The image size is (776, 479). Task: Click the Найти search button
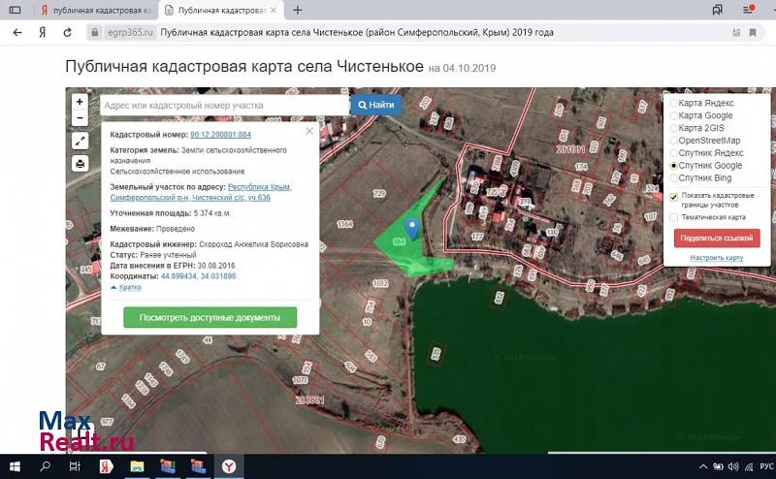(375, 104)
